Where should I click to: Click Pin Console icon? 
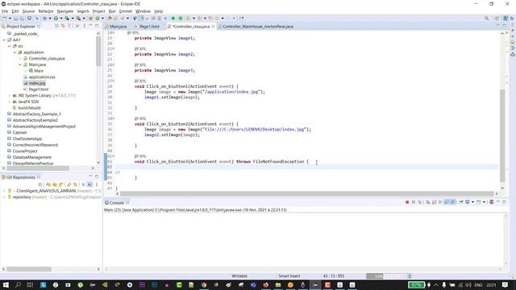tap(461, 202)
